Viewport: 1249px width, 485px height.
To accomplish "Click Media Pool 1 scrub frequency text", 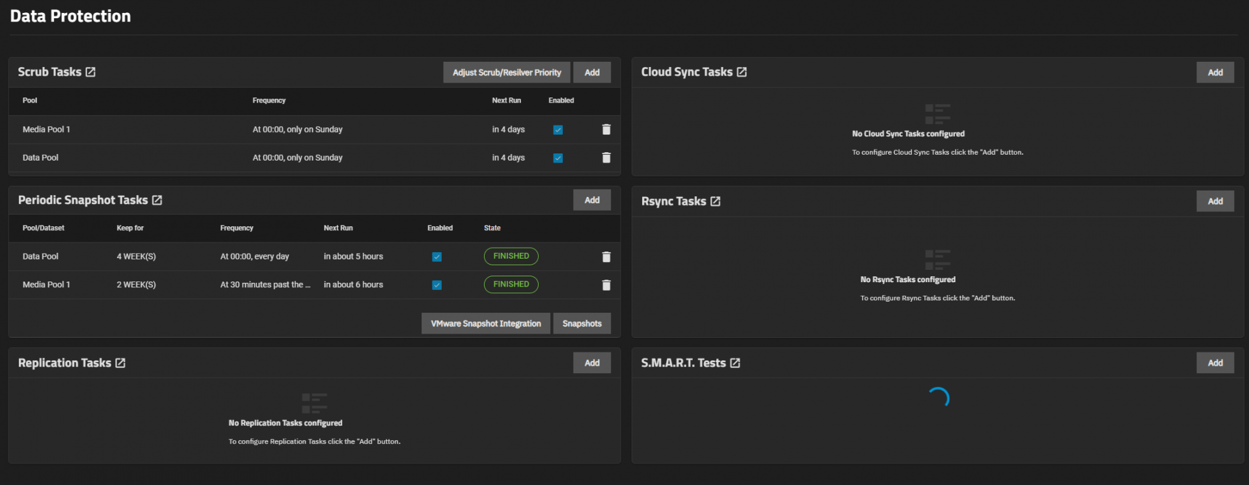I will point(297,129).
